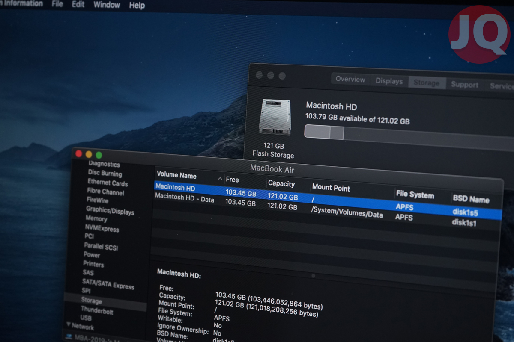Sort by the Mount Point column header
514x342 pixels.
331,187
